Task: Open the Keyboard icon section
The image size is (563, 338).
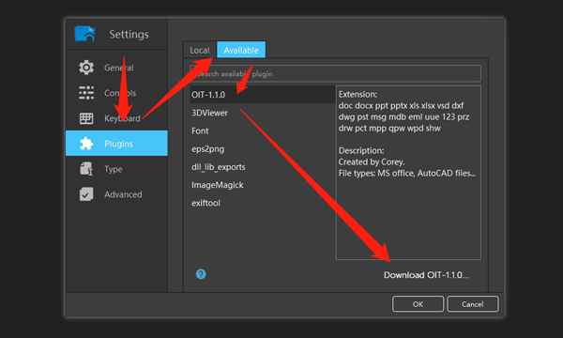Action: tap(86, 118)
